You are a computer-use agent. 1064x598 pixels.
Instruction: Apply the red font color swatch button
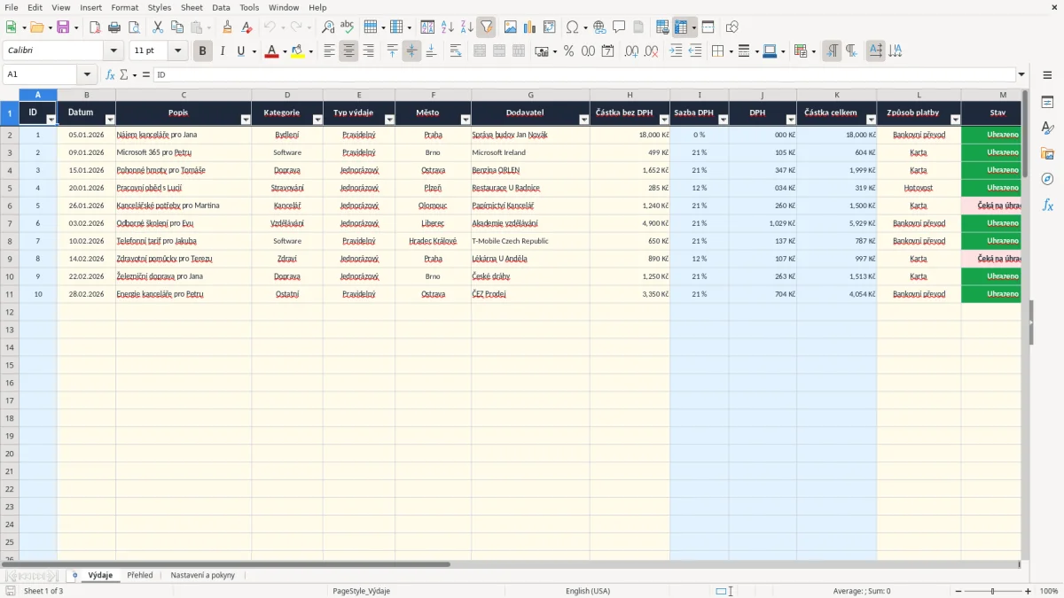click(271, 51)
